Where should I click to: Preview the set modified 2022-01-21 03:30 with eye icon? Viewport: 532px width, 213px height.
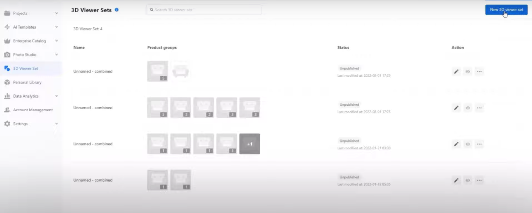tap(468, 144)
